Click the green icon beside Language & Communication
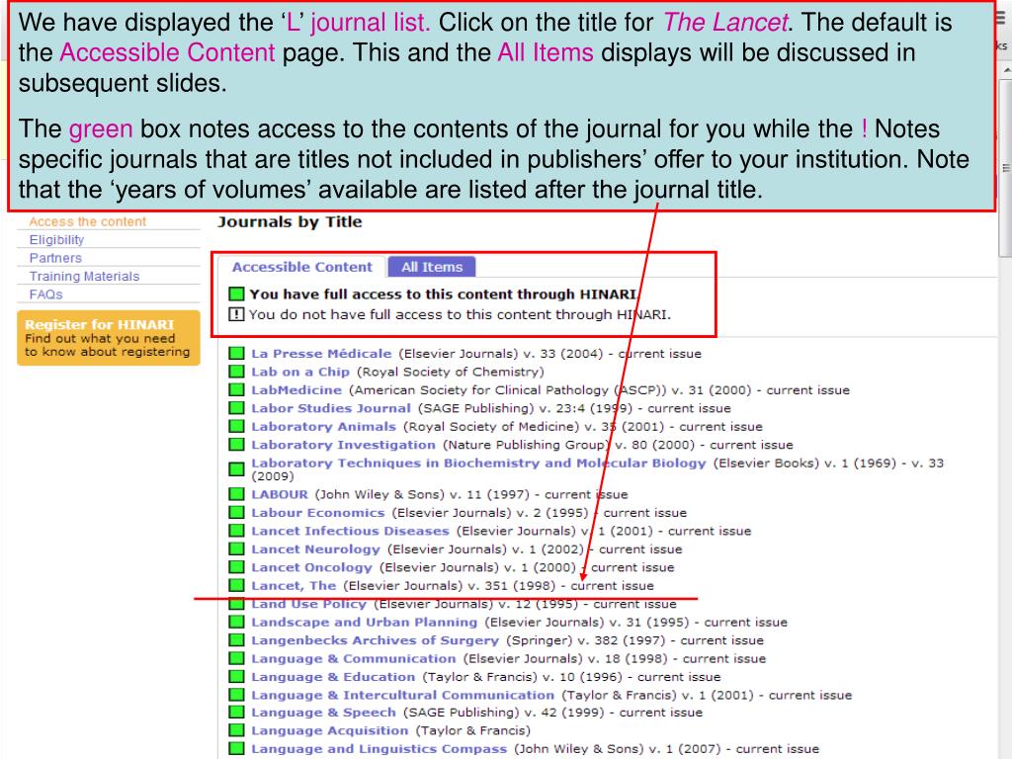 [237, 658]
